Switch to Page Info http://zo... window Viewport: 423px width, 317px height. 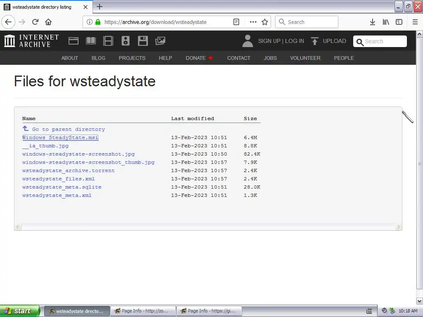(143, 311)
